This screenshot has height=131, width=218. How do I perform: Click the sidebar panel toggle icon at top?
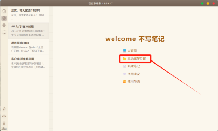[x=4, y=11]
